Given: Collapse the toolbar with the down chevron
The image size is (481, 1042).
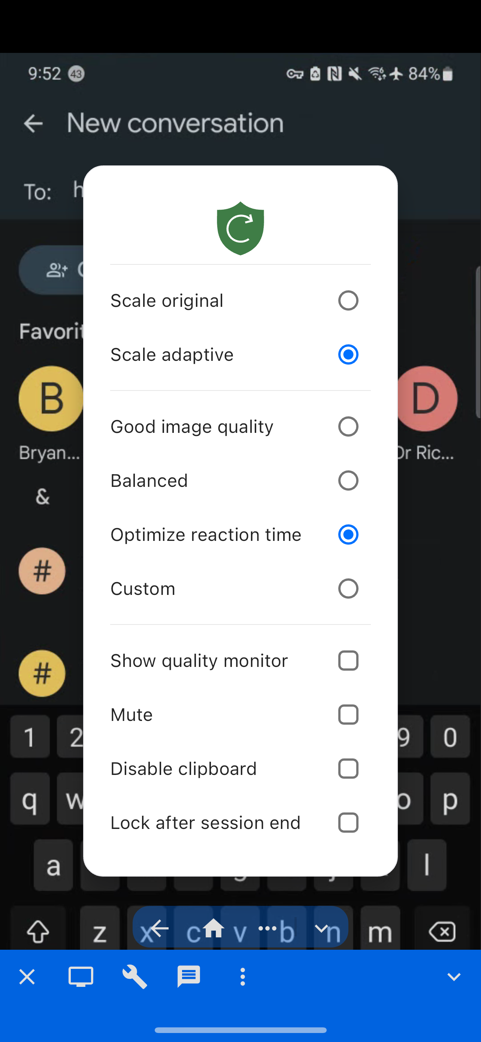Looking at the screenshot, I should [454, 976].
